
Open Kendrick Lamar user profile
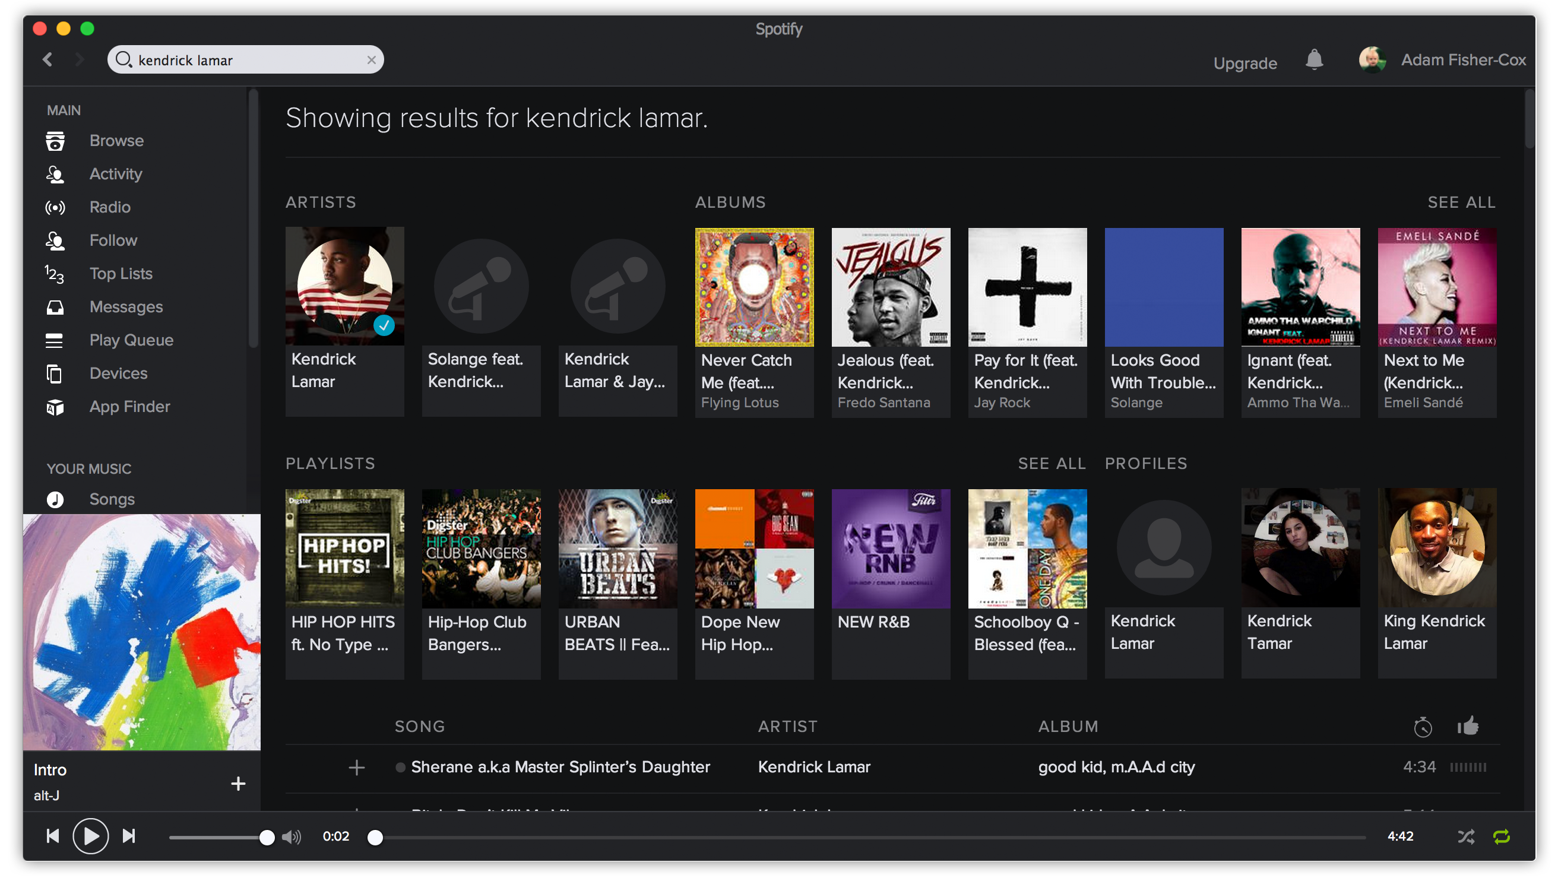click(x=1164, y=584)
